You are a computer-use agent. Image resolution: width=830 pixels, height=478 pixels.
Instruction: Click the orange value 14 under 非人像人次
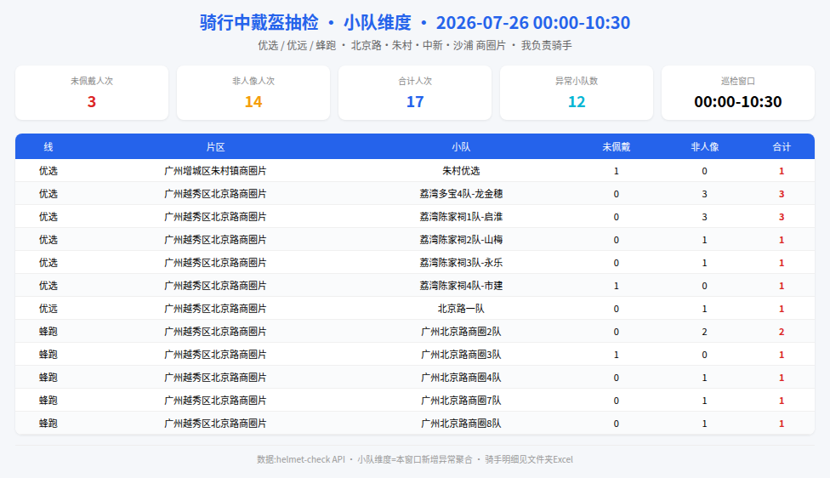tap(253, 101)
